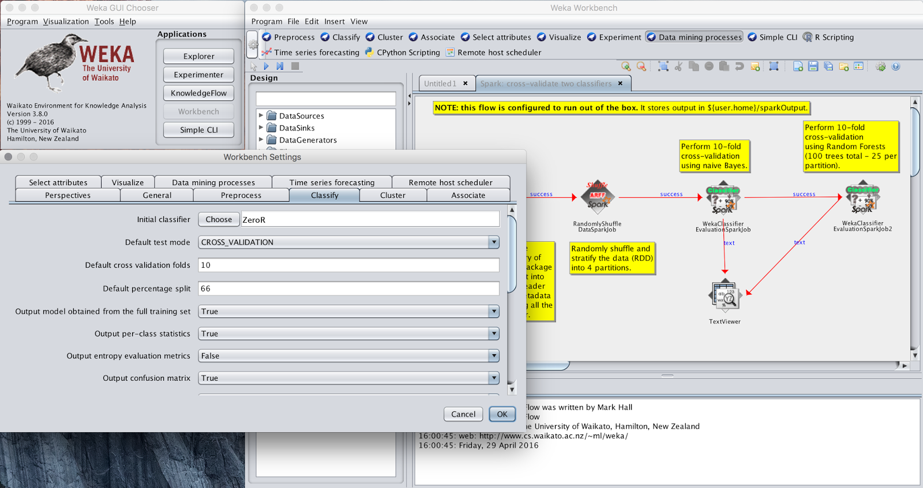Image resolution: width=923 pixels, height=488 pixels.
Task: Click the stop flow square icon
Action: click(x=295, y=66)
